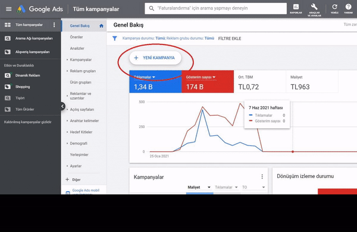
Task: Expand the Kampanyalar navigation item
Action: [67, 60]
